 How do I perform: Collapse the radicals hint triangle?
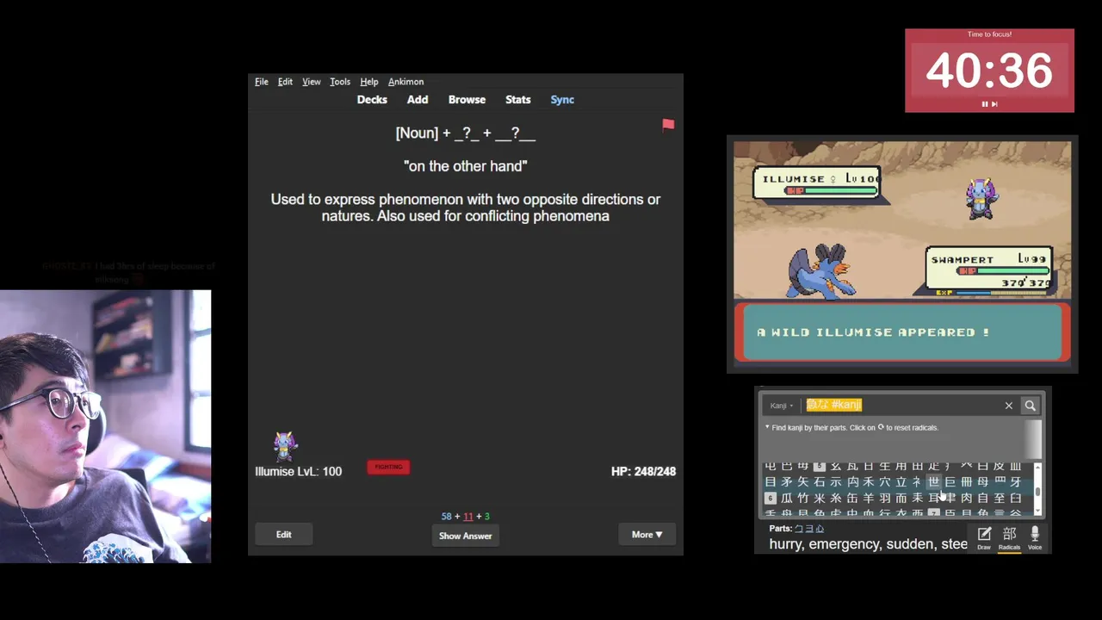coord(767,427)
